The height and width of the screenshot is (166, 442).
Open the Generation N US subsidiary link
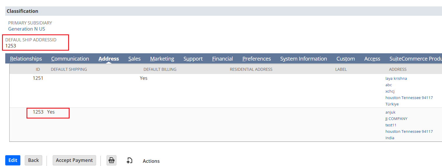coord(26,29)
